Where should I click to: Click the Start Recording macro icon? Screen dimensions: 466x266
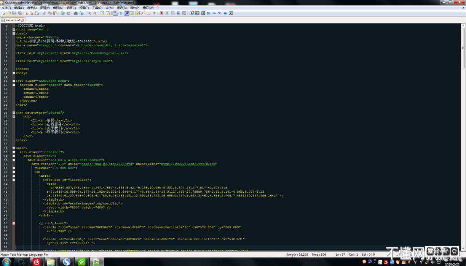(x=161, y=13)
